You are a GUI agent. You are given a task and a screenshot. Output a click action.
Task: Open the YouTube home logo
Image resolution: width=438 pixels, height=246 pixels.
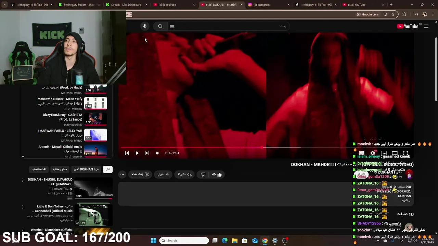pos(408,26)
